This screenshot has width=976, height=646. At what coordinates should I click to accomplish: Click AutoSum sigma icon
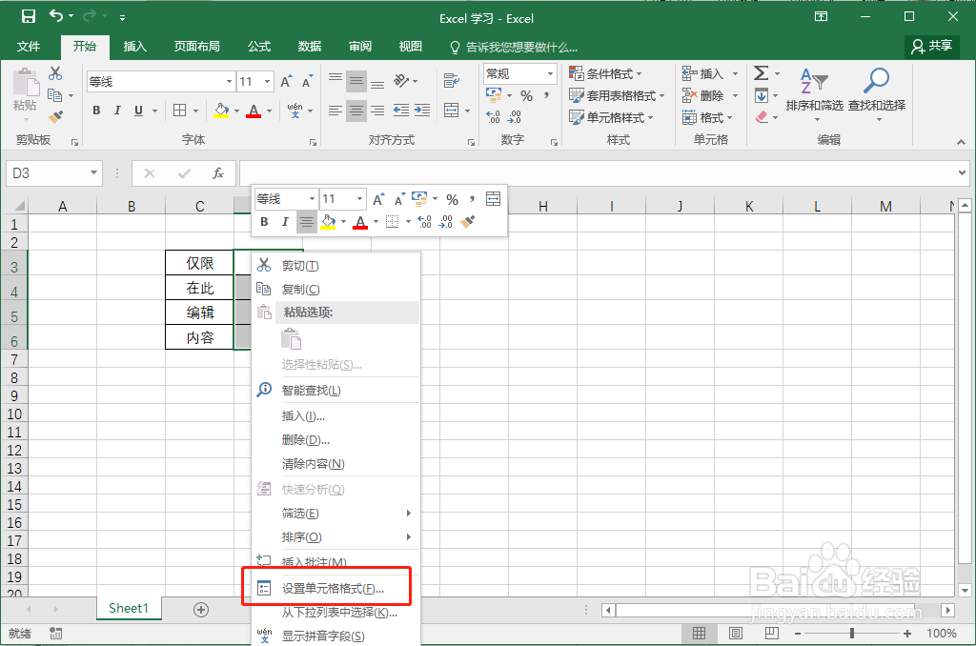761,73
